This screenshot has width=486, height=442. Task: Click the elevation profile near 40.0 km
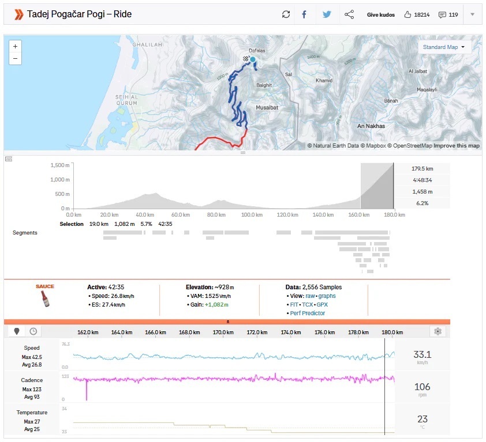tap(145, 201)
